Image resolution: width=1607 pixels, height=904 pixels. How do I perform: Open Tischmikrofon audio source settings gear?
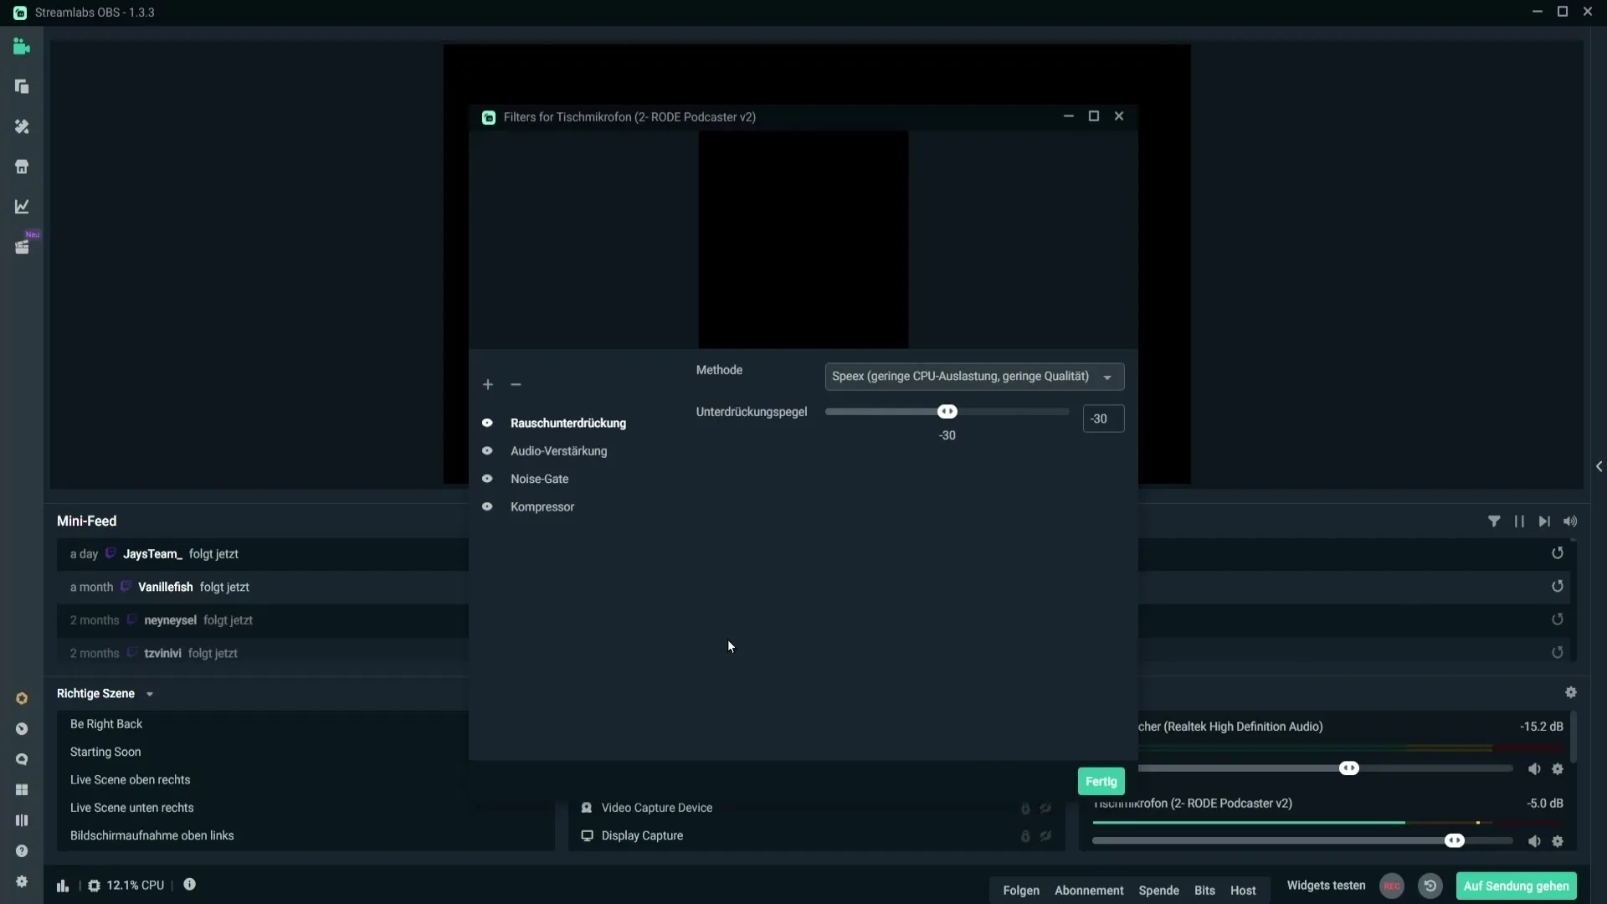click(1558, 841)
